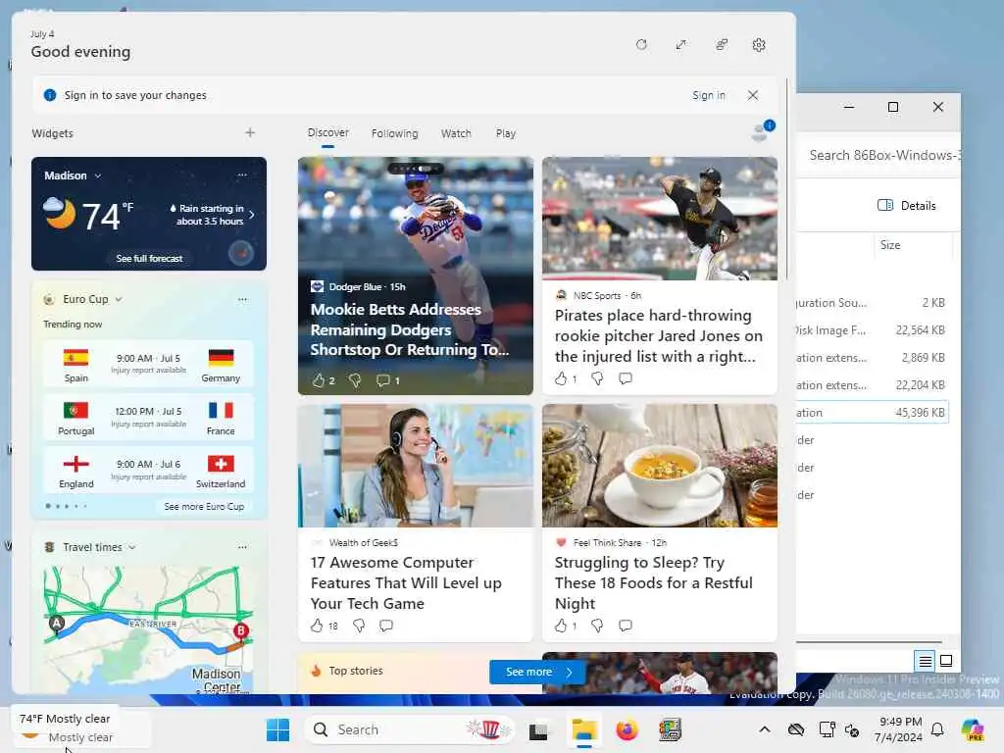Open the tea cup article thumbnail

pyautogui.click(x=660, y=466)
